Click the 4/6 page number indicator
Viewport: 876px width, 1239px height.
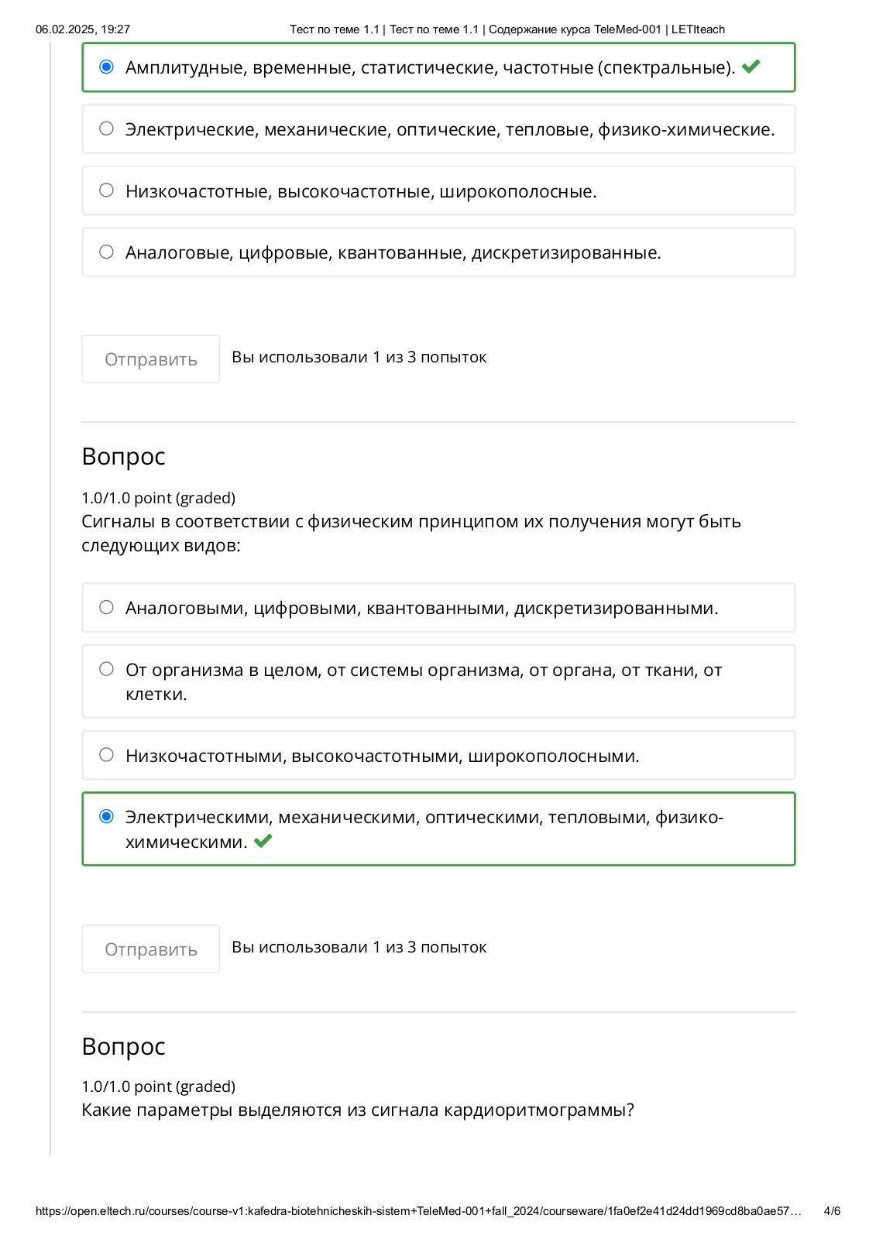[x=832, y=1211]
